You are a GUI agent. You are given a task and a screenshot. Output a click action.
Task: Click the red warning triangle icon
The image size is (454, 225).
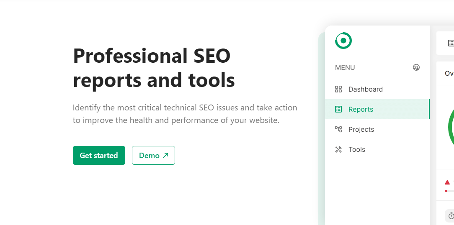pos(447,182)
